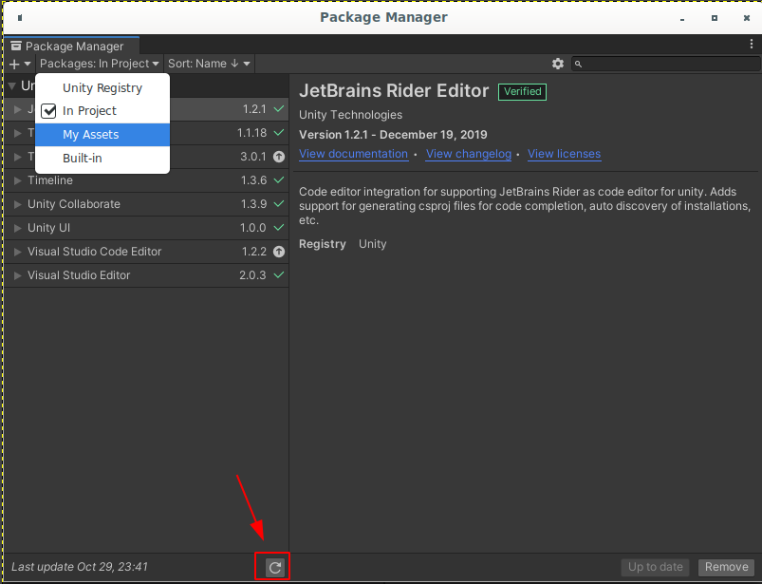Expand the Timeline package entry
This screenshot has height=584, width=762.
18,180
